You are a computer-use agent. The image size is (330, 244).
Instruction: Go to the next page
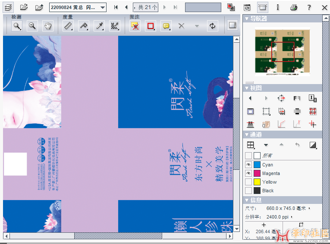[x=165, y=7]
